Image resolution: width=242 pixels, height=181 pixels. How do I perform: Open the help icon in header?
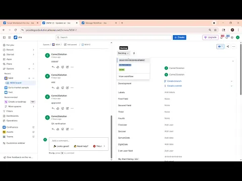tap(227, 37)
